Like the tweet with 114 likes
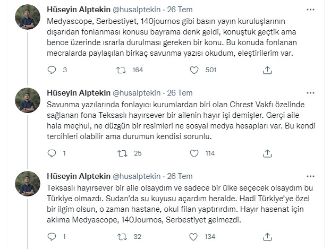 (194, 153)
